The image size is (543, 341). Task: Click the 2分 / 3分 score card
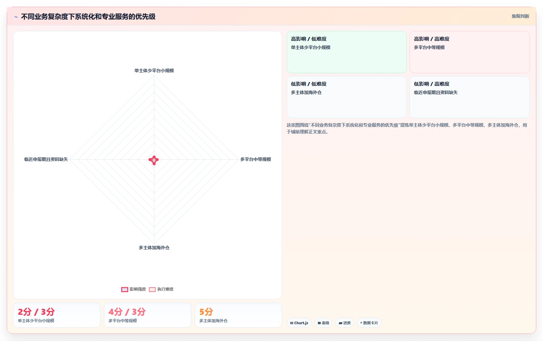coord(57,315)
